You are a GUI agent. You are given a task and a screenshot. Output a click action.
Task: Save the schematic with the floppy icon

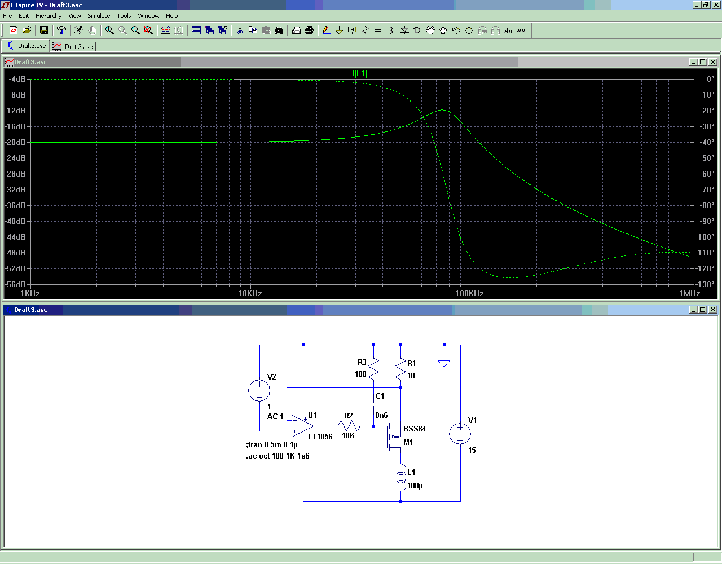click(x=44, y=30)
